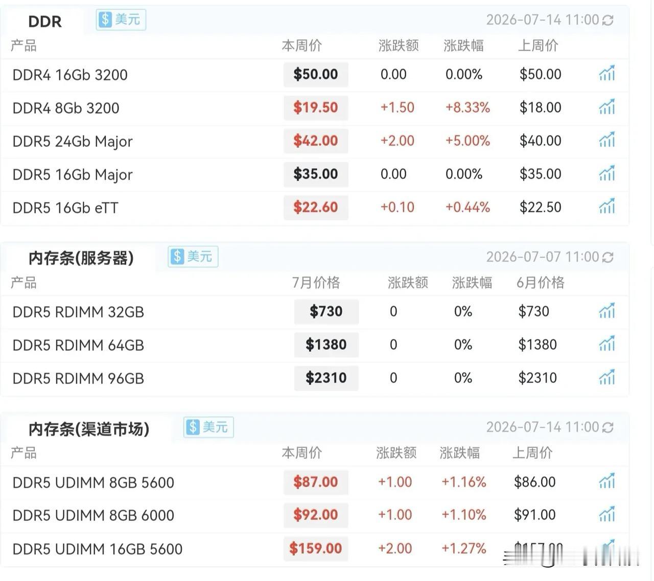The height and width of the screenshot is (581, 654).
Task: Click the DDR5 RDIMM 96GB product name
Action: (x=78, y=378)
